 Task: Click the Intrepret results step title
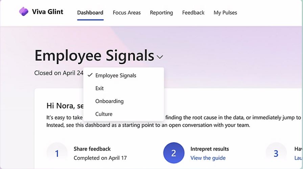[x=210, y=149]
